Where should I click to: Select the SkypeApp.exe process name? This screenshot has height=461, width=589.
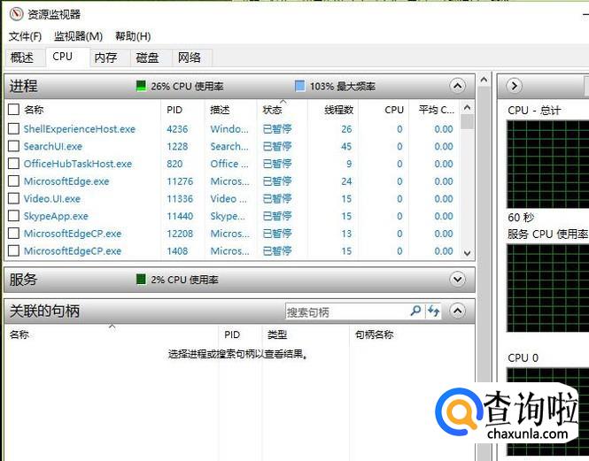tap(56, 216)
